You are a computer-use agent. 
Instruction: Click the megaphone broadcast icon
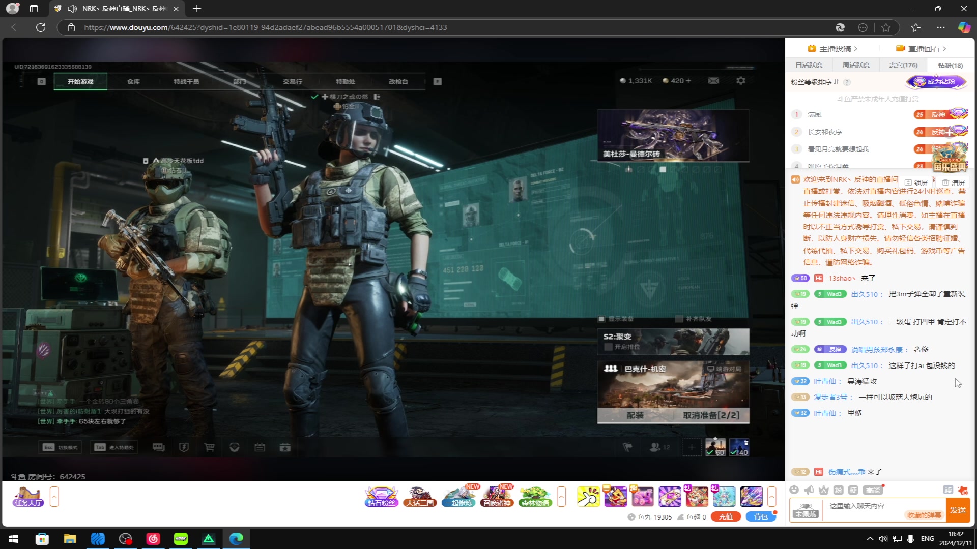click(809, 490)
